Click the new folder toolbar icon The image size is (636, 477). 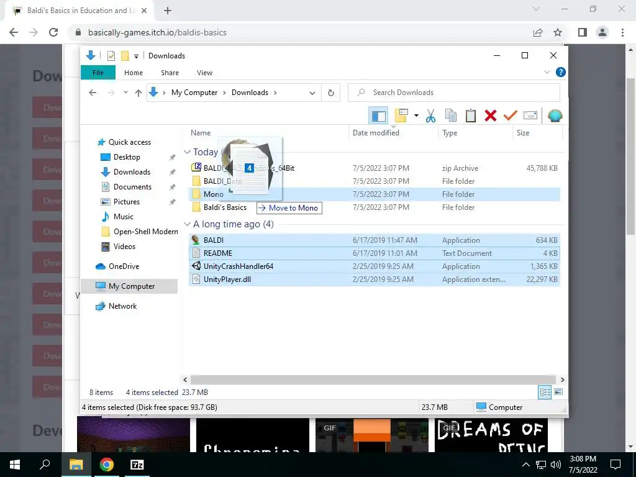point(401,116)
